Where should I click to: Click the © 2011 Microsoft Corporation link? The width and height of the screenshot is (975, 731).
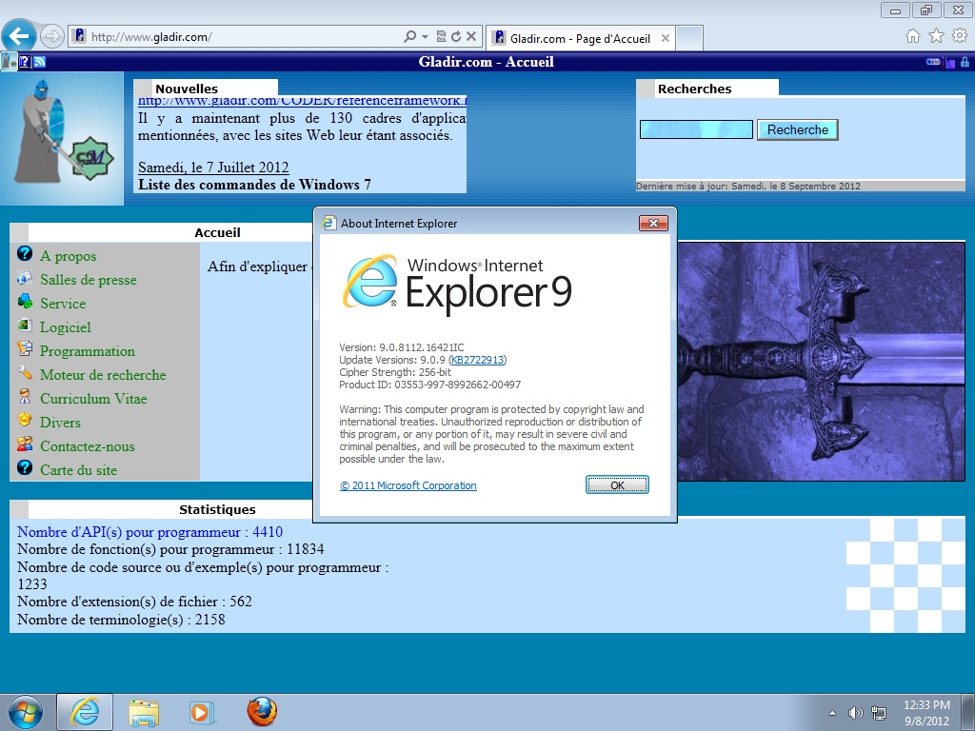(408, 485)
